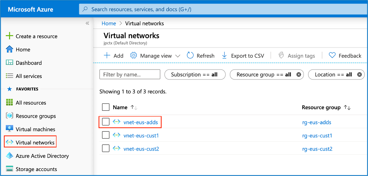368x176 pixels.
Task: Click the Filter by name field
Action: tap(129, 74)
